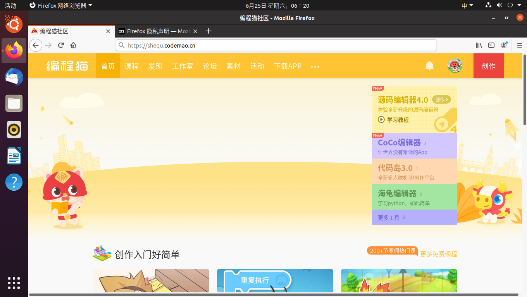
Task: Open the 课程 navigation item
Action: coord(131,66)
